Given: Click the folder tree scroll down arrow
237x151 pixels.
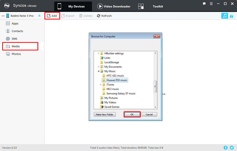Looking at the screenshot, I should (x=155, y=107).
